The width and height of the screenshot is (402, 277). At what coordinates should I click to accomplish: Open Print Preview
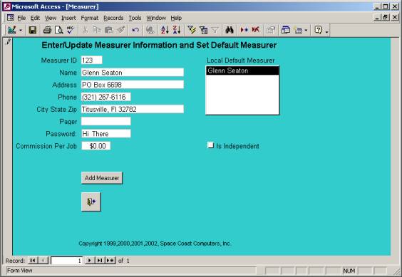click(58, 30)
